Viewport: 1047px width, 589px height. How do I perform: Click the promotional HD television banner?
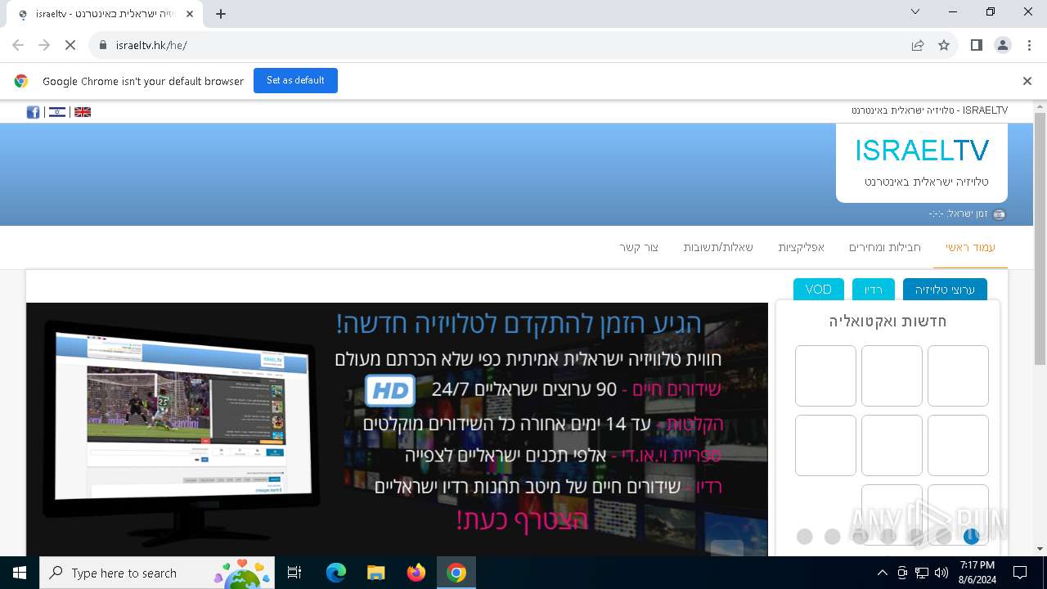click(397, 429)
